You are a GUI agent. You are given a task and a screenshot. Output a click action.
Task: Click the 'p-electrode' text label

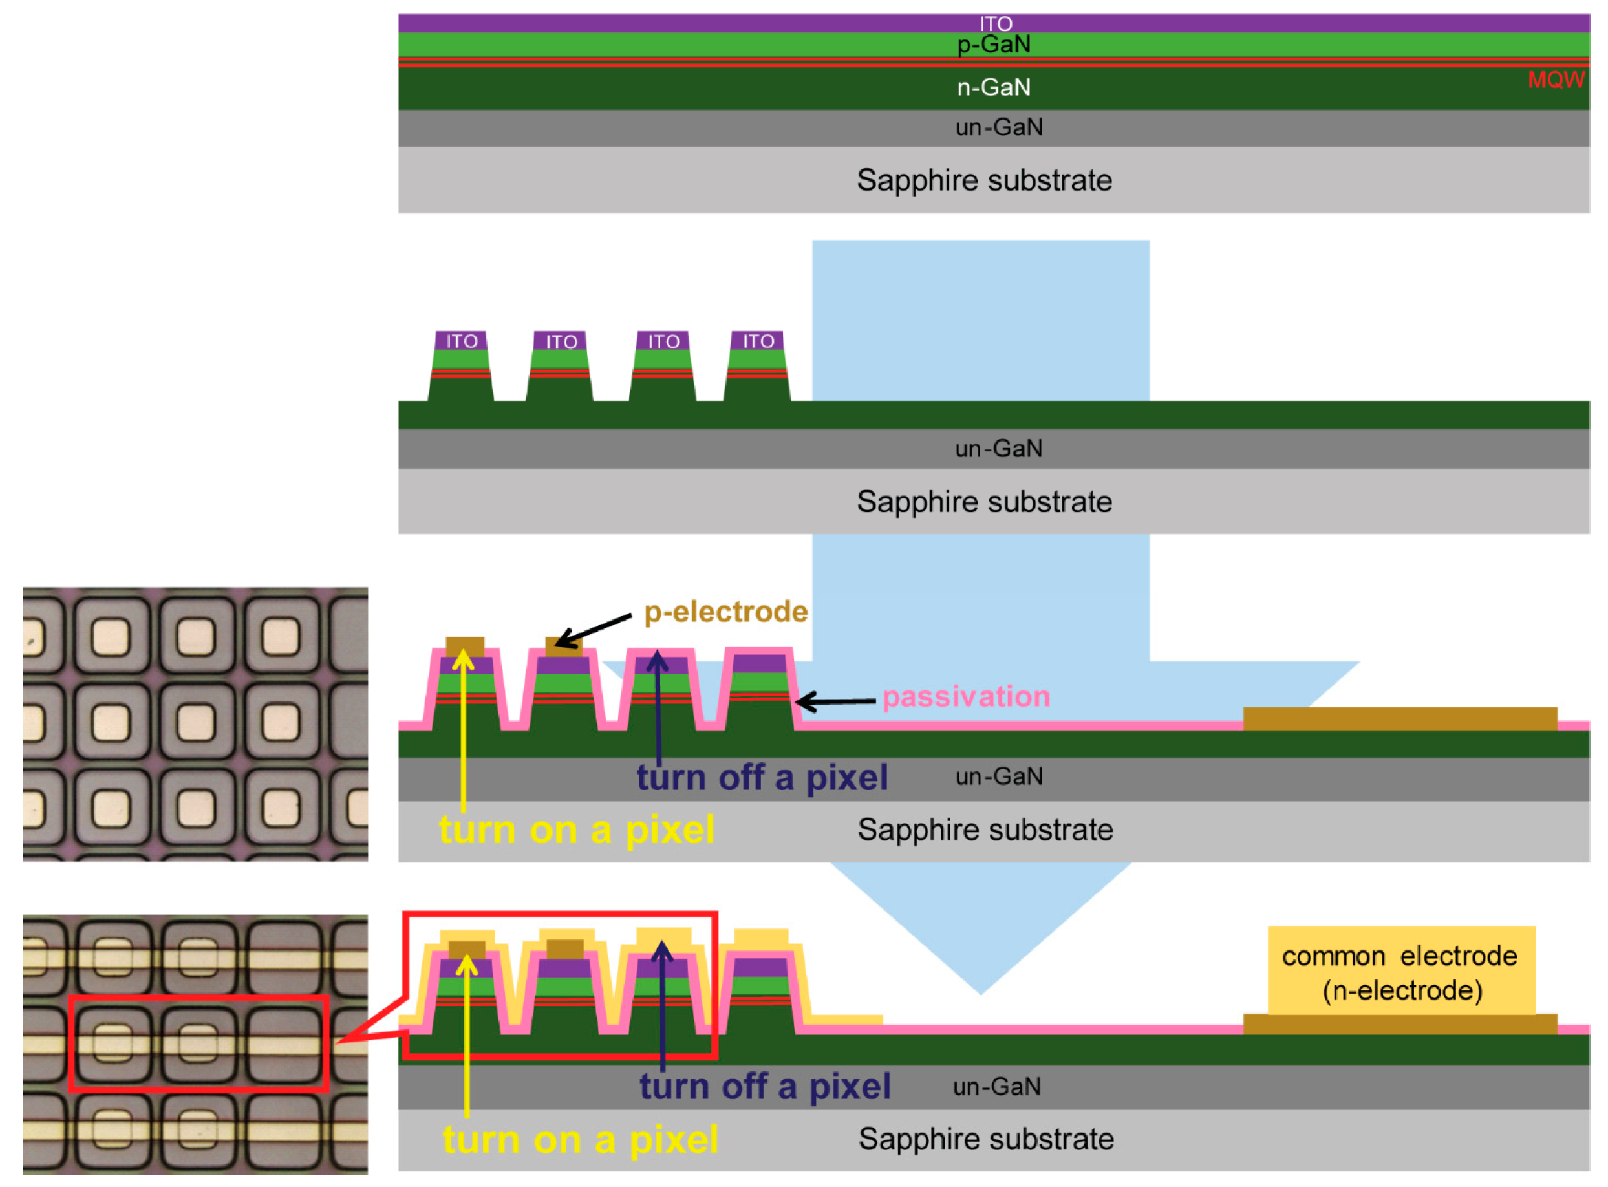coord(725,612)
